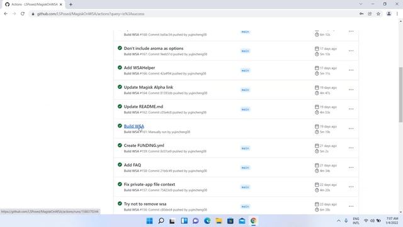Open ENG INTL language switcher
403x227 pixels.
point(356,221)
